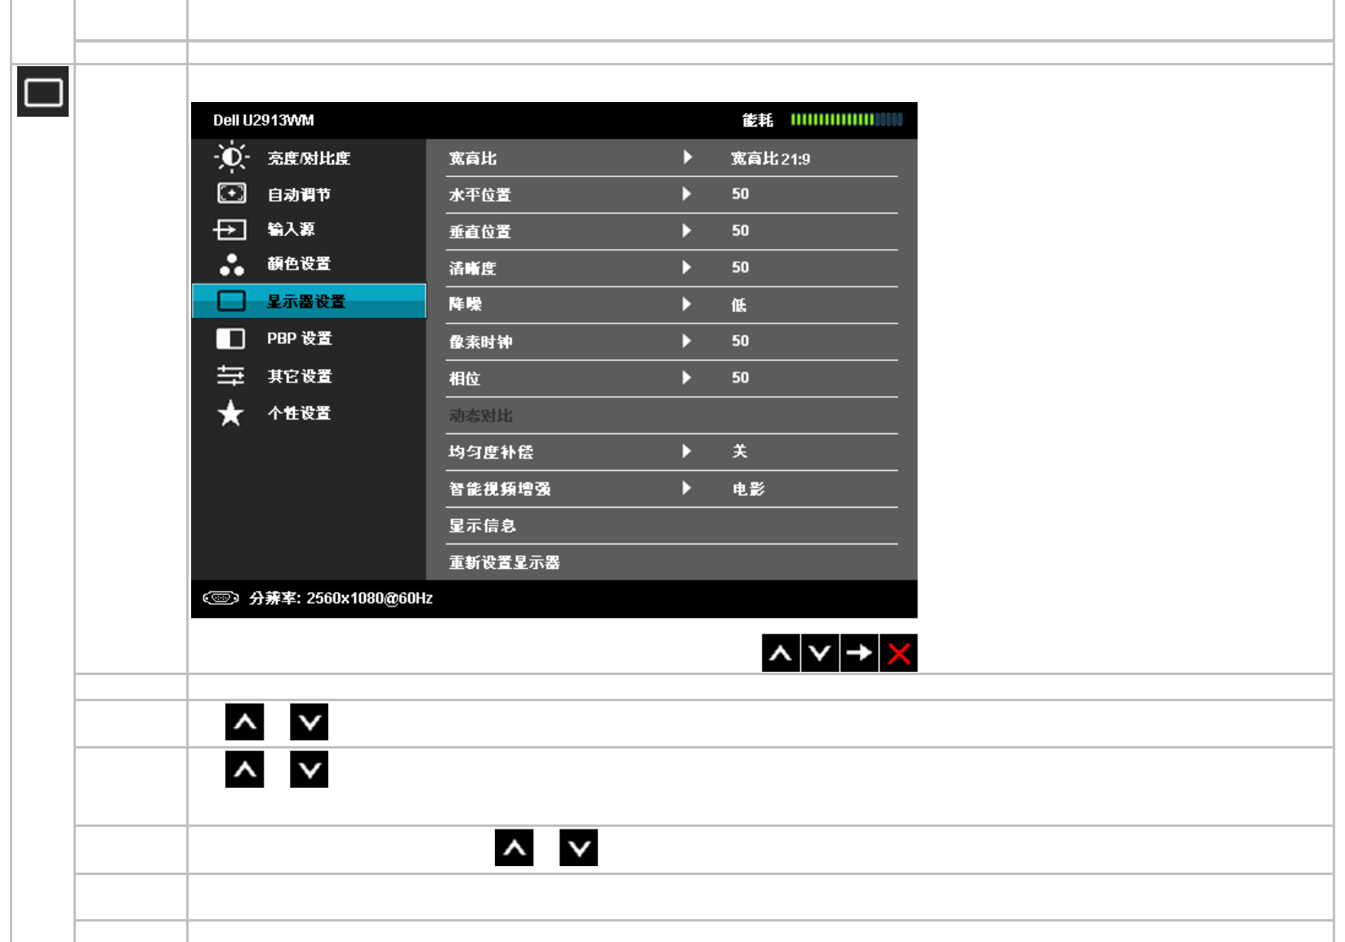Click the right arrow button below the OSD
Image resolution: width=1345 pixels, height=942 pixels.
coord(859,653)
